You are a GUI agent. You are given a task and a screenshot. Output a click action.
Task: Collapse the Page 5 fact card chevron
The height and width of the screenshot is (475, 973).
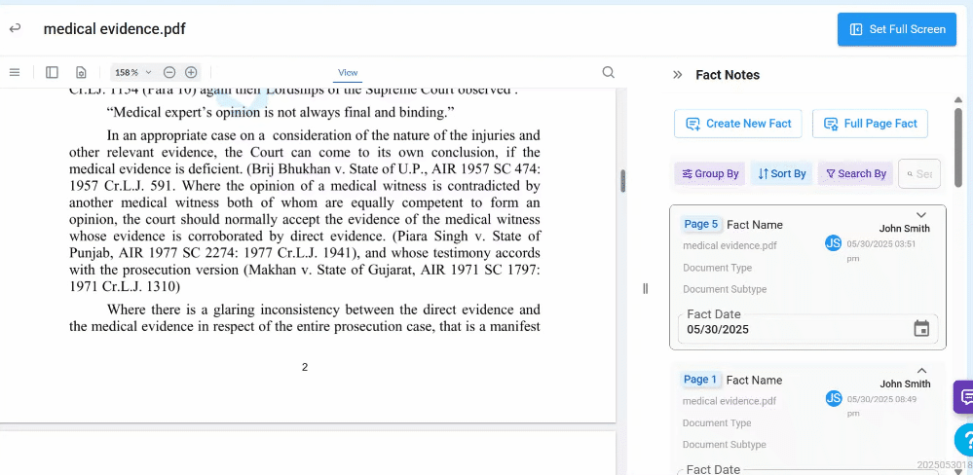(921, 214)
